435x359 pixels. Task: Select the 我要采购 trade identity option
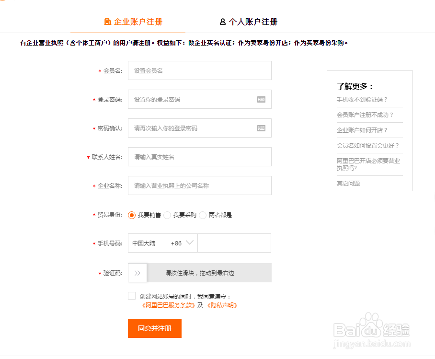point(167,215)
